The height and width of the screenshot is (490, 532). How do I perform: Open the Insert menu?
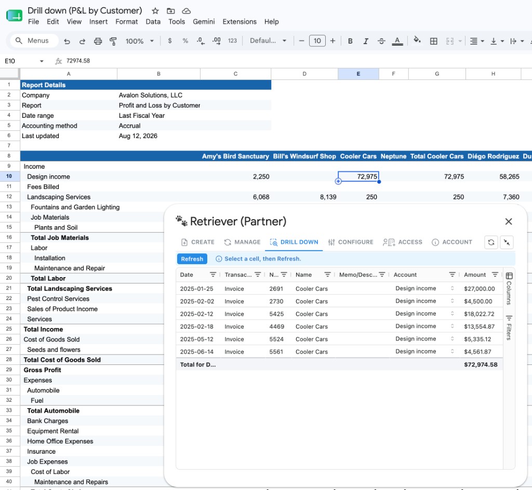(x=98, y=22)
